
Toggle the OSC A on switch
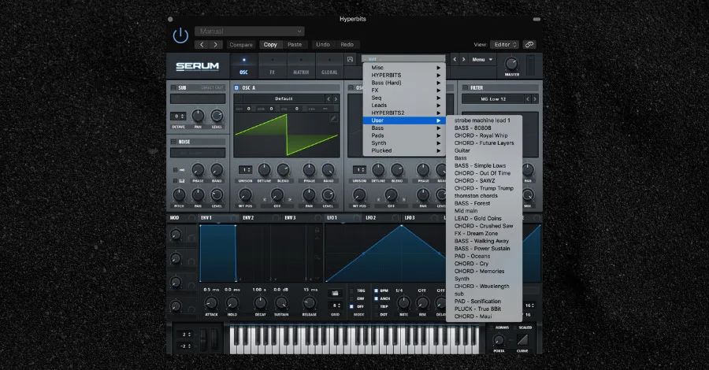236,87
